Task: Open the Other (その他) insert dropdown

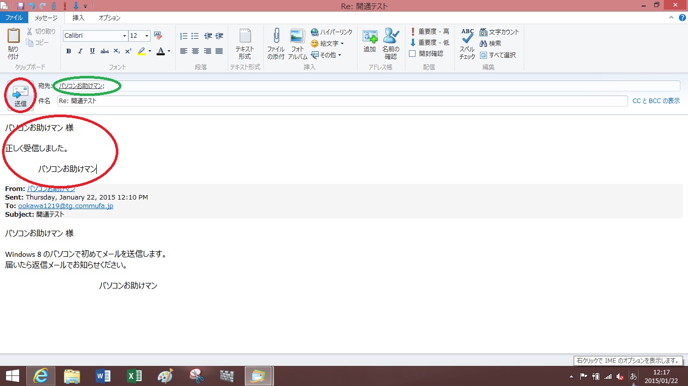Action: click(x=326, y=55)
